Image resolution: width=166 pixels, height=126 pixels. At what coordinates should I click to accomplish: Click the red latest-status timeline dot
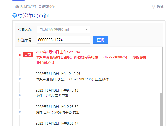pyautogui.click(x=20, y=55)
